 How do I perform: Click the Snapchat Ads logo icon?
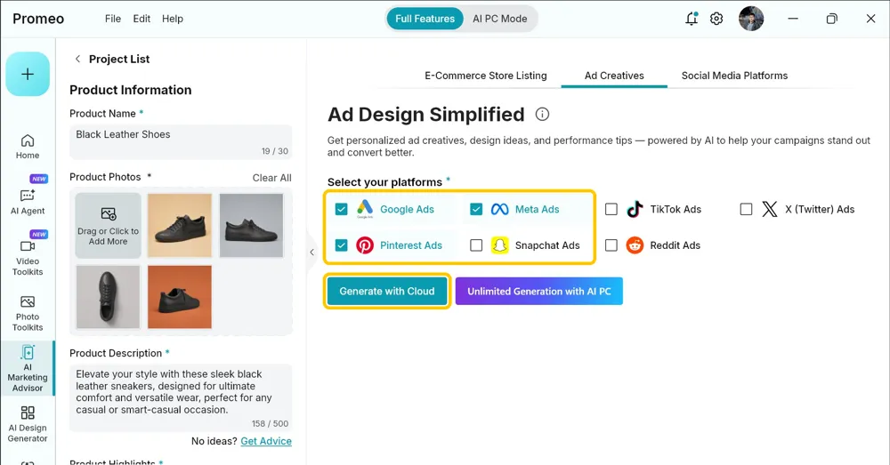(499, 245)
